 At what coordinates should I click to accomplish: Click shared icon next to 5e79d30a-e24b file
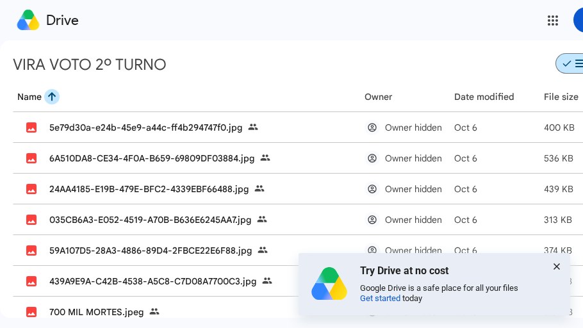(x=253, y=127)
